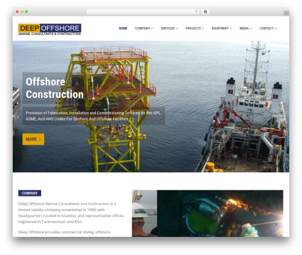Viewport: 302px width, 255px height.
Task: Go to the Home menu item
Action: pos(123,28)
